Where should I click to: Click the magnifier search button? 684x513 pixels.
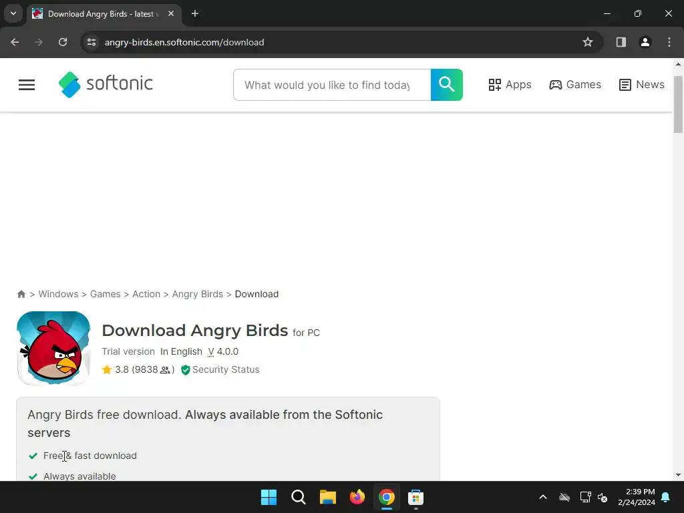coord(446,85)
